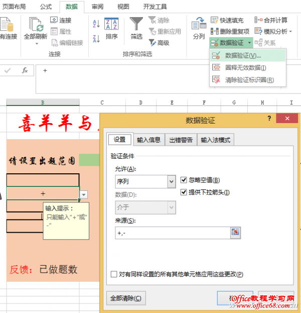The image size is (301, 313).
Task: Click the formula bar confirm checkmark
Action: (8, 70)
